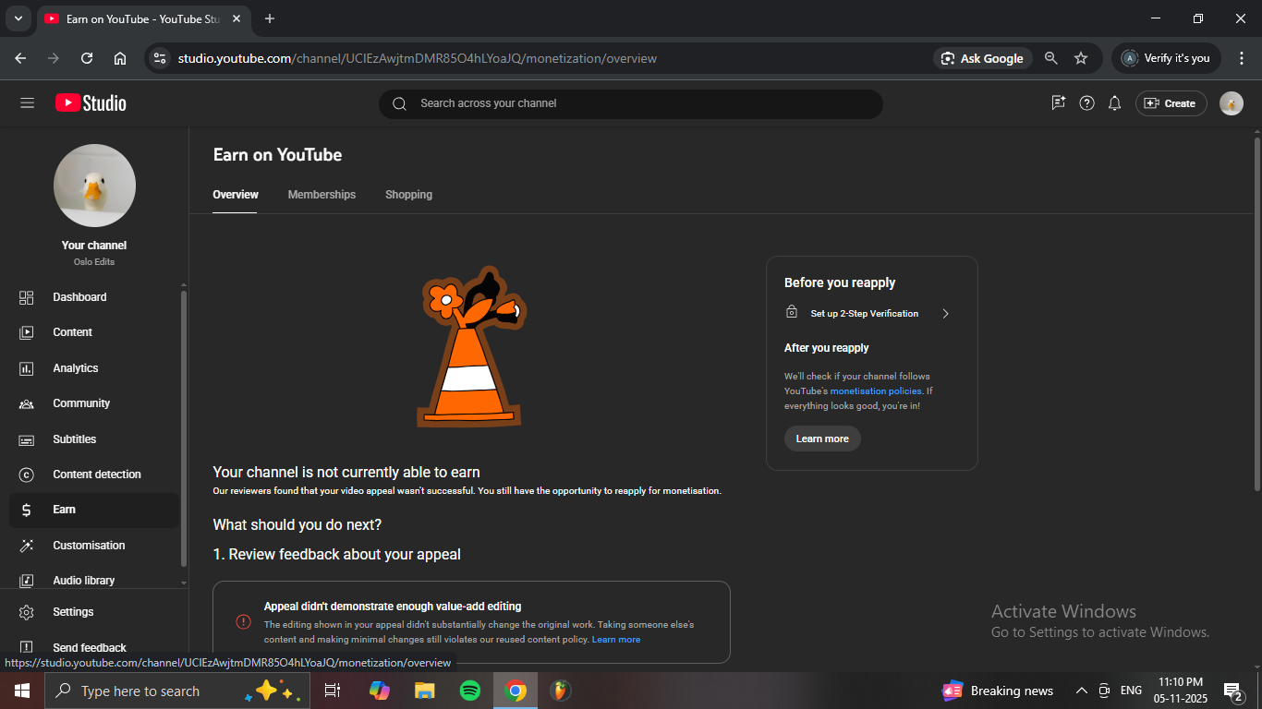The width and height of the screenshot is (1262, 709).
Task: Open Customisation in the sidebar
Action: click(88, 546)
